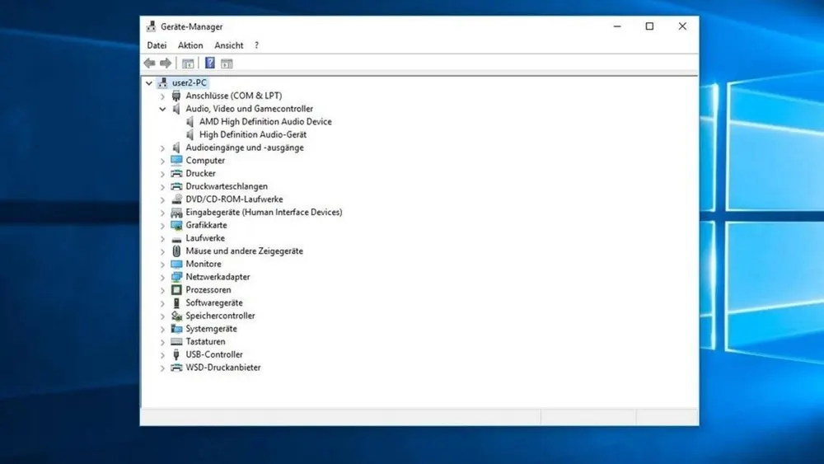
Task: Click the Computer category monitor icon
Action: (176, 160)
